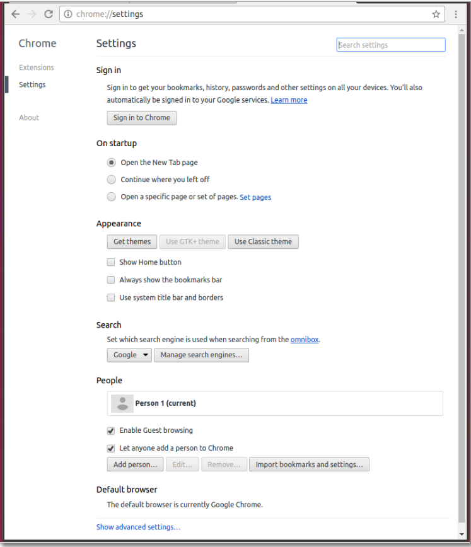Uncheck Let anyone add a person to Chrome
The image size is (471, 547).
111,448
